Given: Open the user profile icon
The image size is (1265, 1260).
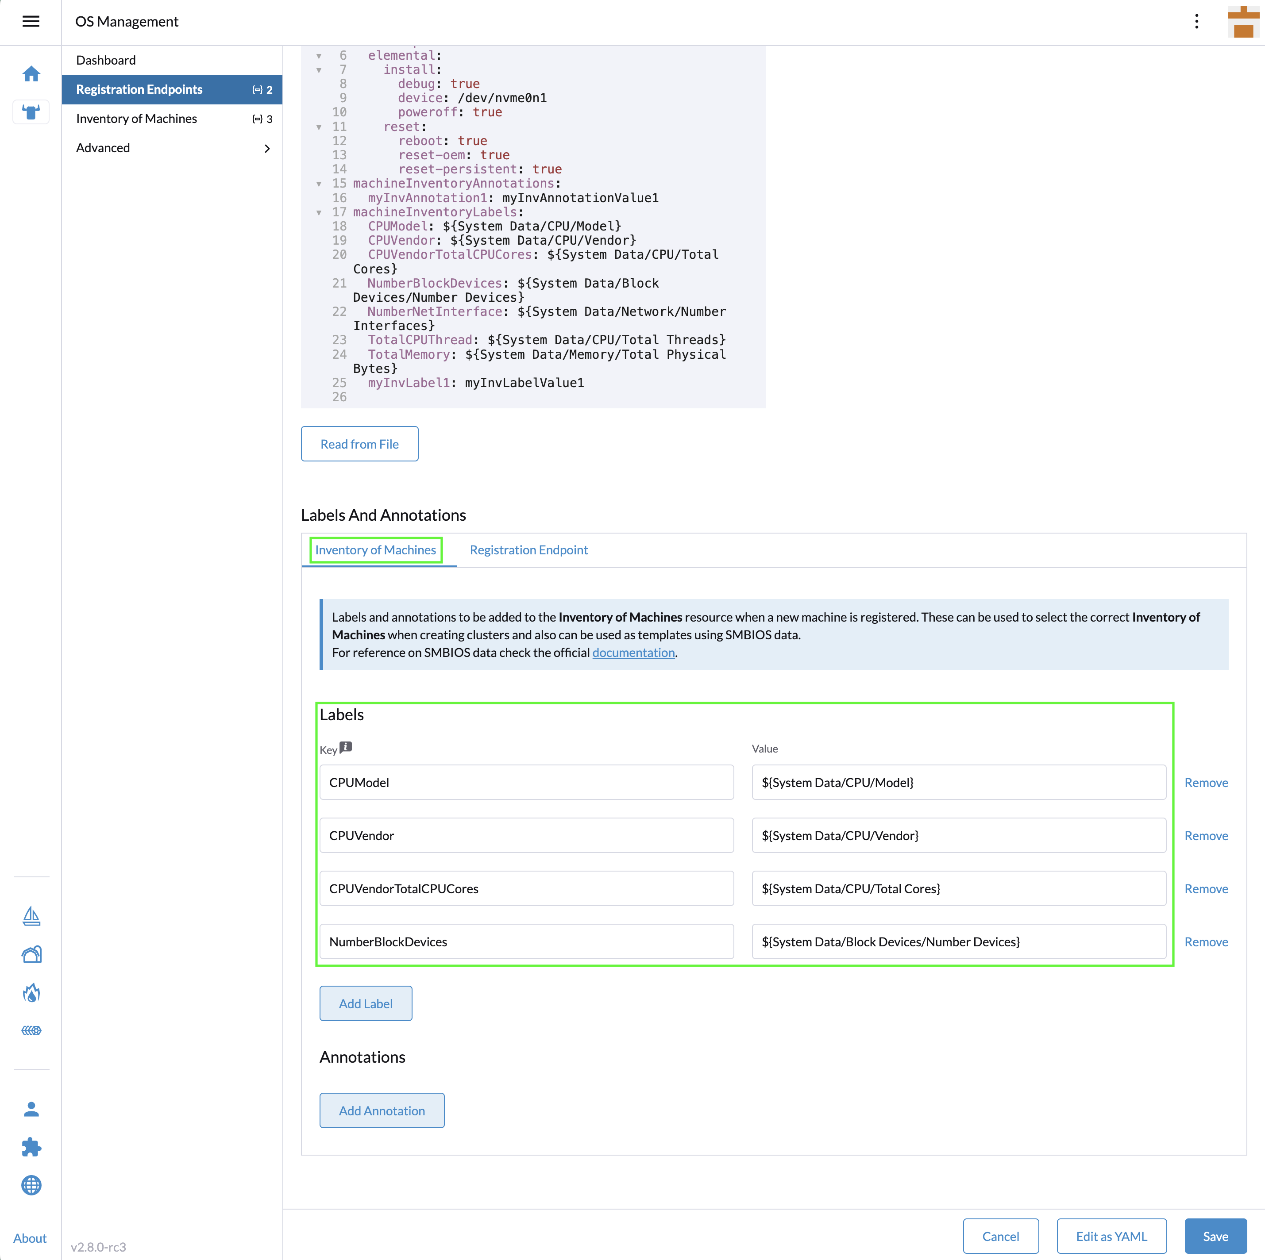Looking at the screenshot, I should click(x=31, y=1109).
